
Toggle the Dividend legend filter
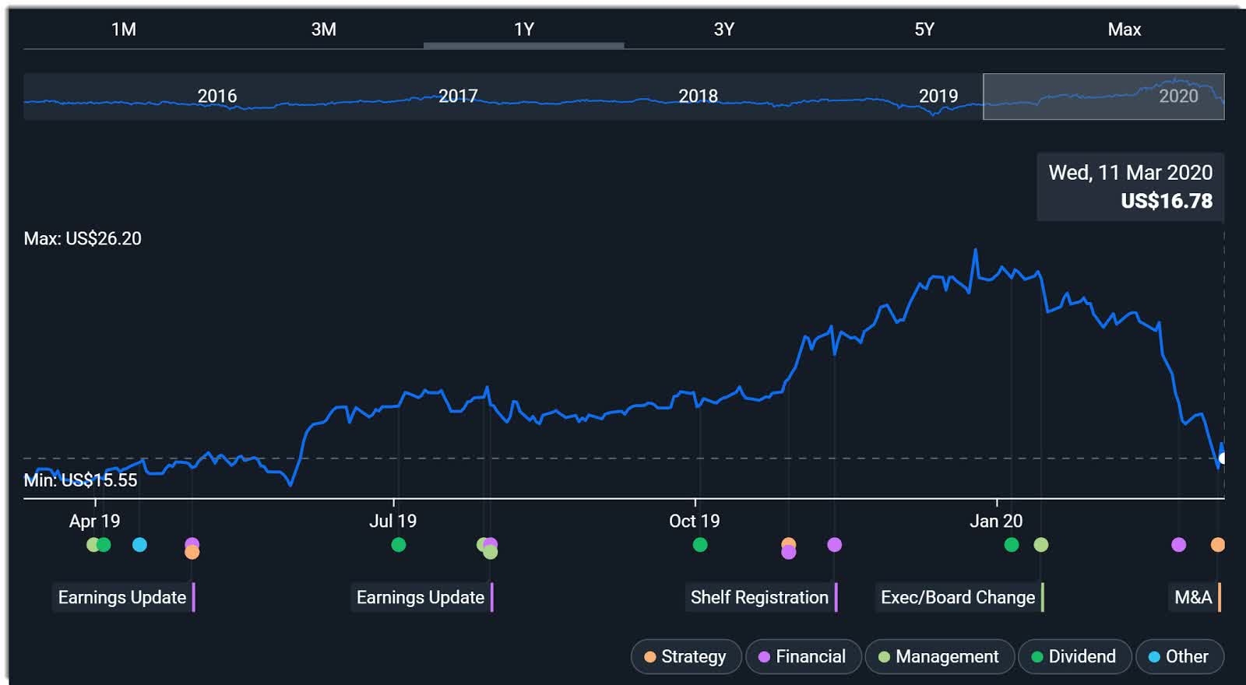click(x=1074, y=656)
